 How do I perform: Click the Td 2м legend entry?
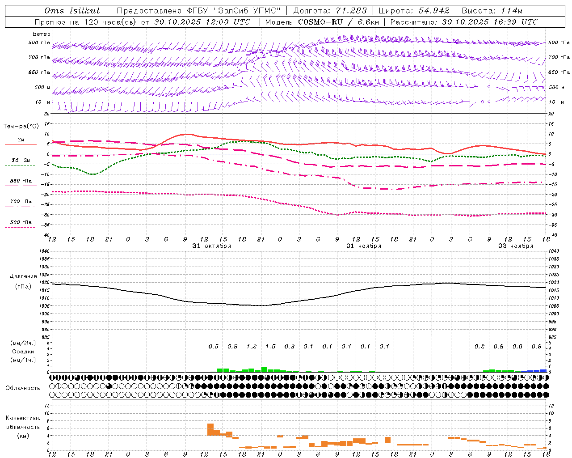21,160
